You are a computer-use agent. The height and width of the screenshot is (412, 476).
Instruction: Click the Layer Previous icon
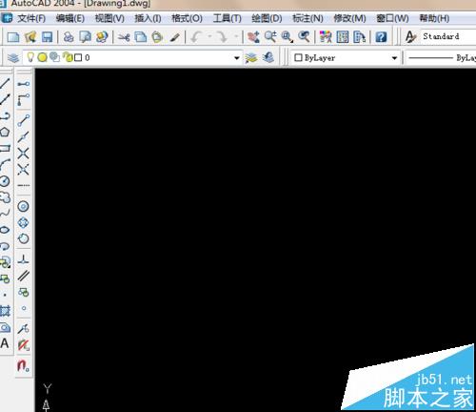tap(268, 57)
